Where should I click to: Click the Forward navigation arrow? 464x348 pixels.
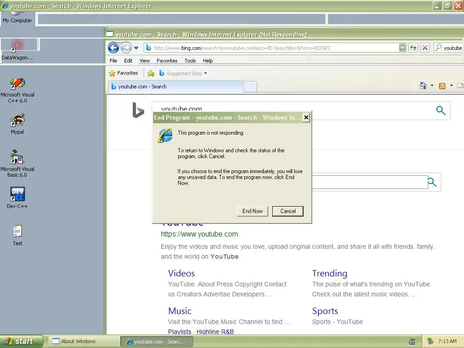tap(126, 48)
